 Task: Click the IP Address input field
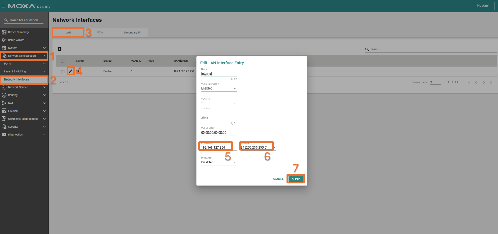tap(216, 147)
